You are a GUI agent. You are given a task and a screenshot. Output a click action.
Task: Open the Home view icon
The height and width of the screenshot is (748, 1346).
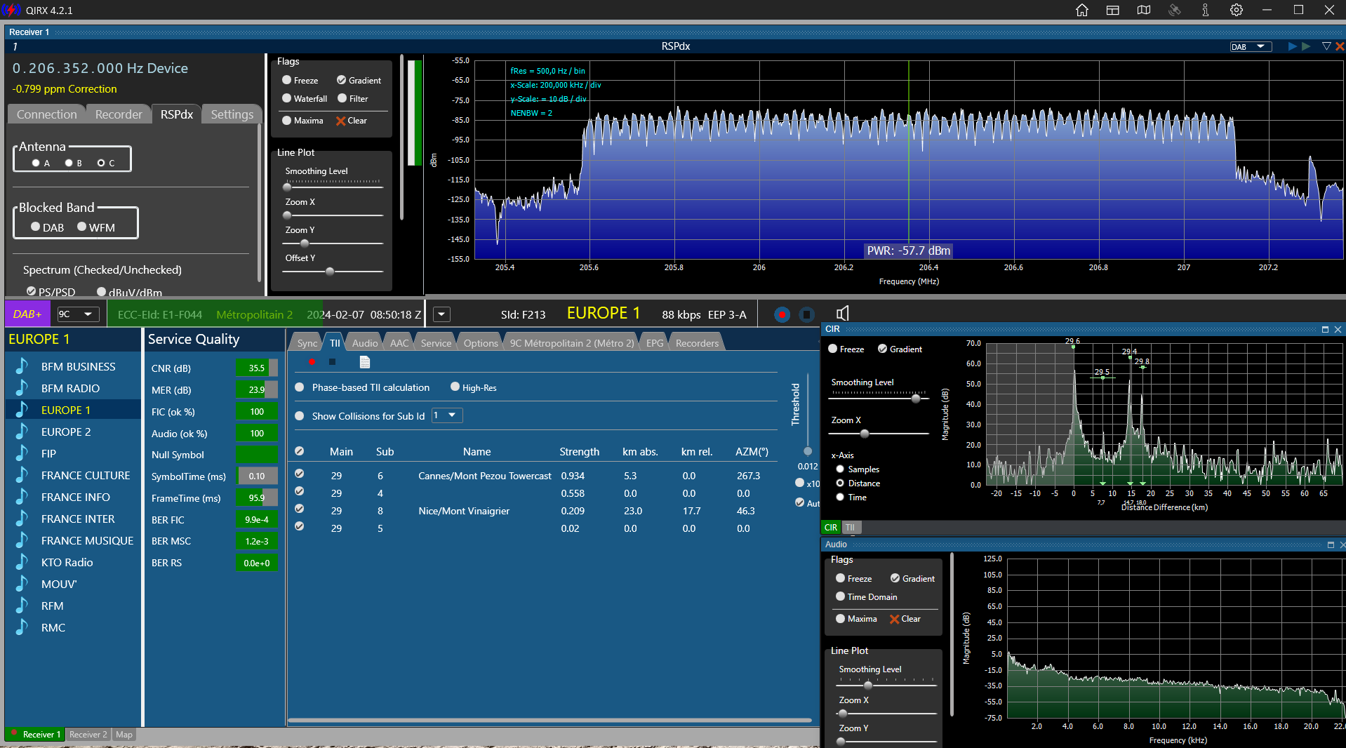(1081, 10)
